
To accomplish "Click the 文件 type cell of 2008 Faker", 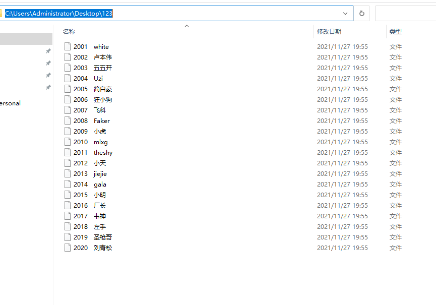I will pyautogui.click(x=395, y=120).
